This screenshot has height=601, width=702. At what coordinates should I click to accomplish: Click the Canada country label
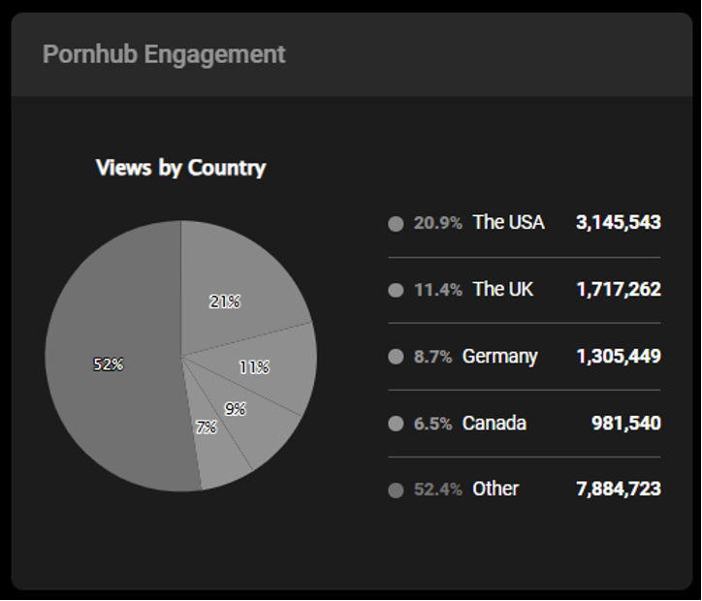click(x=495, y=423)
